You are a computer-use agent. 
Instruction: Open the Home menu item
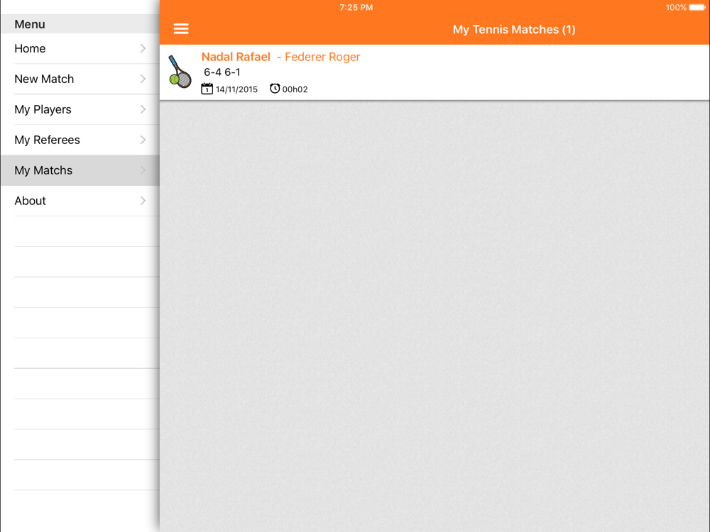pos(80,48)
